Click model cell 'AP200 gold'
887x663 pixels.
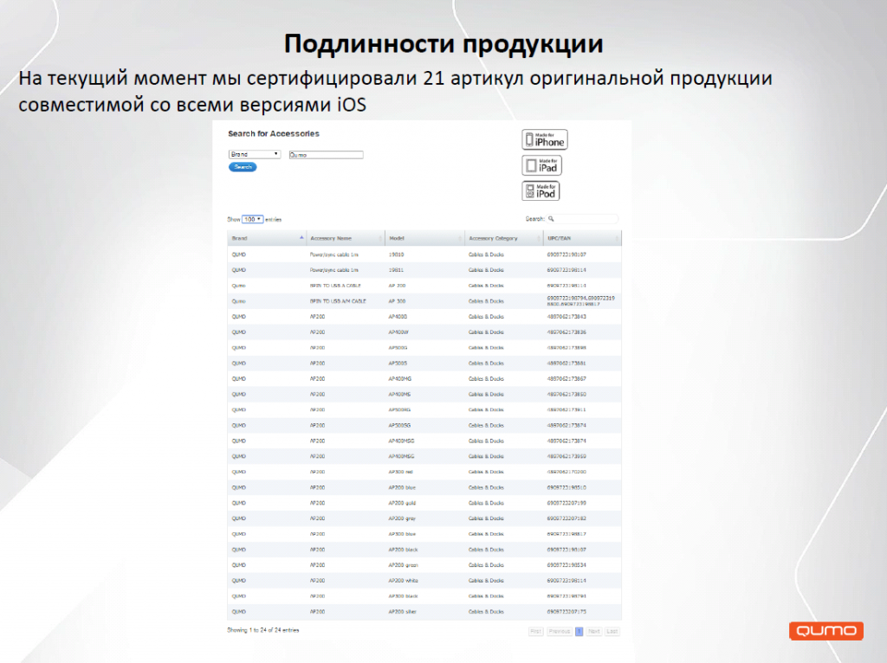[402, 503]
